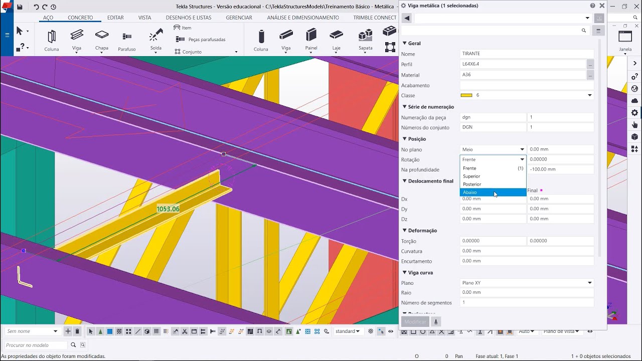642x361 pixels.
Task: Open the Janela window icon
Action: tap(625, 37)
